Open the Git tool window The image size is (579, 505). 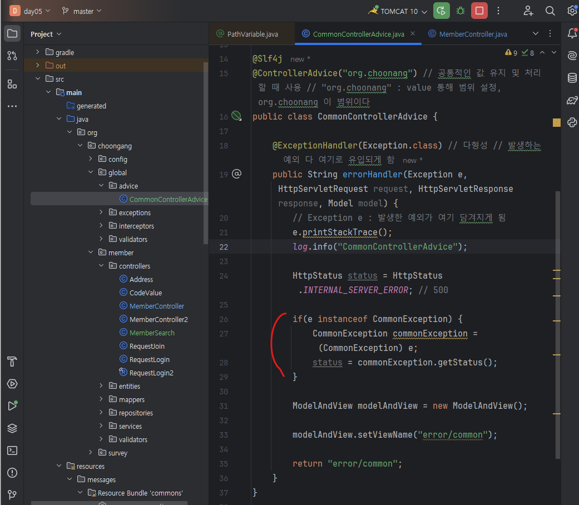(12, 494)
